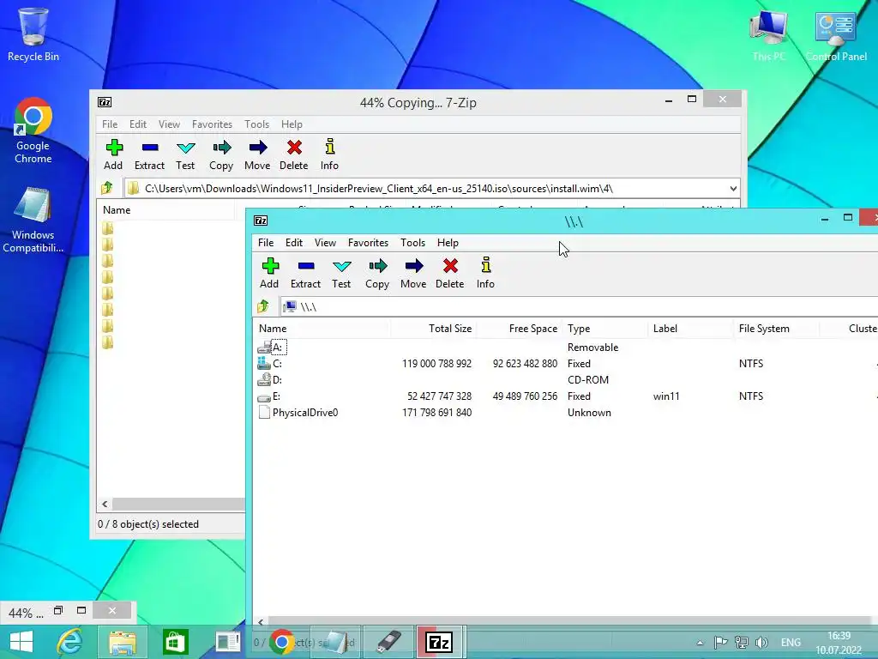Click up-folder arrow in front 7-Zip window
The height and width of the screenshot is (659, 878).
click(263, 306)
